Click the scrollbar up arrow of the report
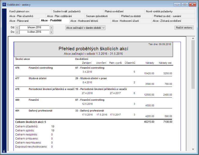Image resolution: width=199 pixels, height=155 pixels. pyautogui.click(x=193, y=38)
